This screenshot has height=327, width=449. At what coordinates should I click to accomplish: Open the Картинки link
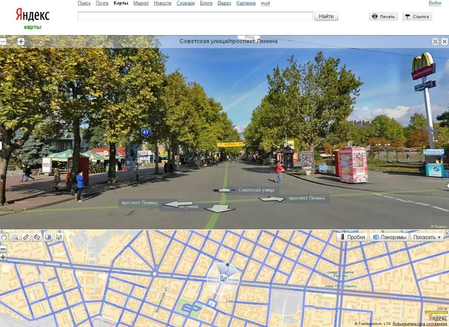246,3
